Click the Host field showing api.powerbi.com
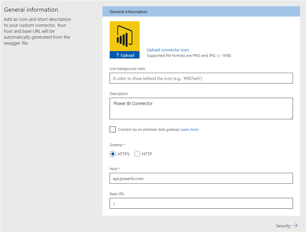This screenshot has height=232, width=306. click(x=201, y=178)
